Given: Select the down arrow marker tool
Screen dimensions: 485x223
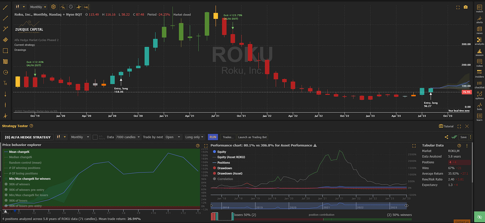Looking at the screenshot, I should (x=5, y=94).
